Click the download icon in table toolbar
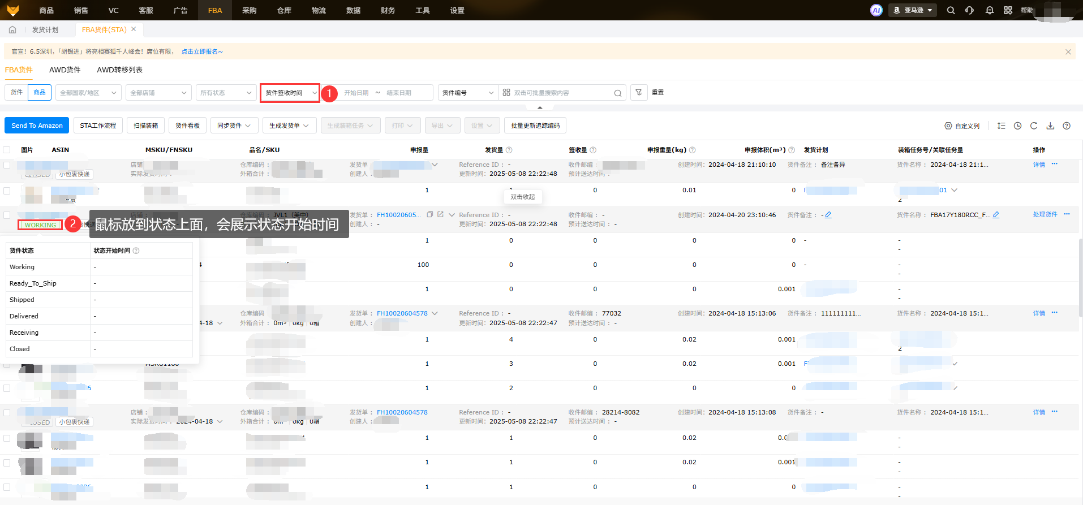The image size is (1083, 505). 1050,126
